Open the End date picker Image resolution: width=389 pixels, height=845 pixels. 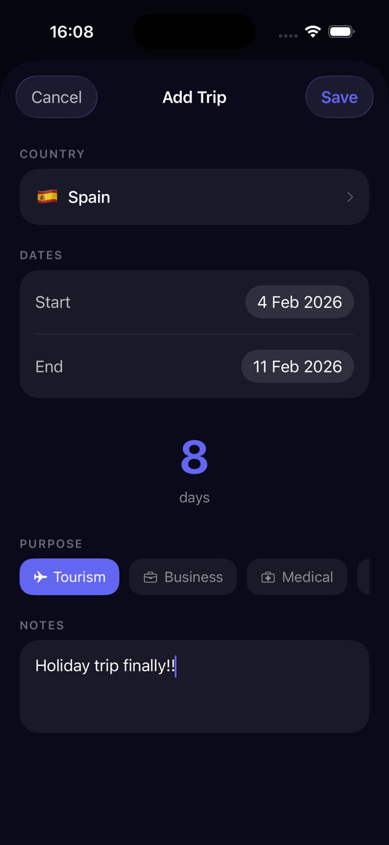click(x=297, y=366)
